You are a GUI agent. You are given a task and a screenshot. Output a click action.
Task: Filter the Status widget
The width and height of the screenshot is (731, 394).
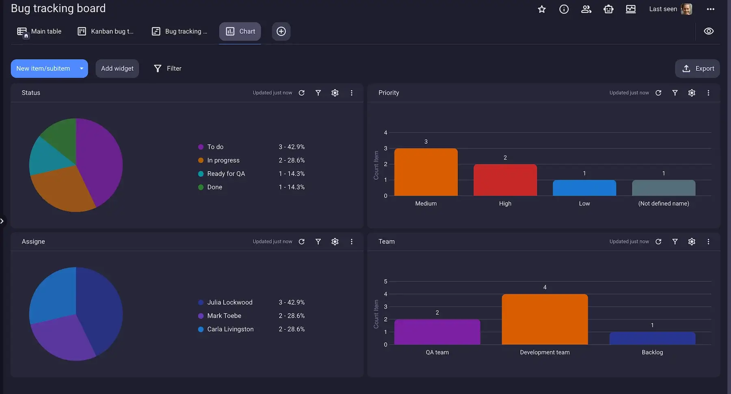point(318,93)
